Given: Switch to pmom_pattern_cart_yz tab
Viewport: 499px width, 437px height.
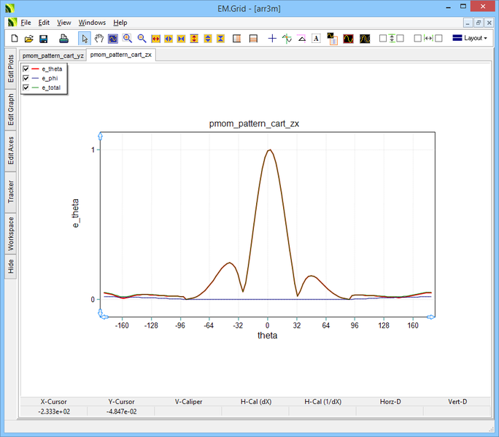Looking at the screenshot, I should click(x=53, y=55).
